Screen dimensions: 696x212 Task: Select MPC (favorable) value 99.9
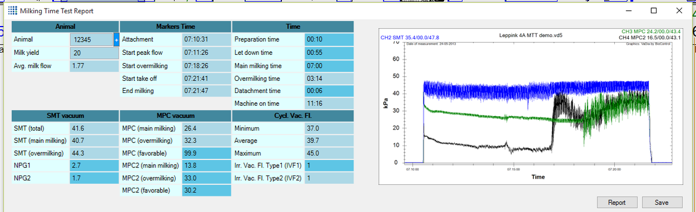(x=206, y=154)
